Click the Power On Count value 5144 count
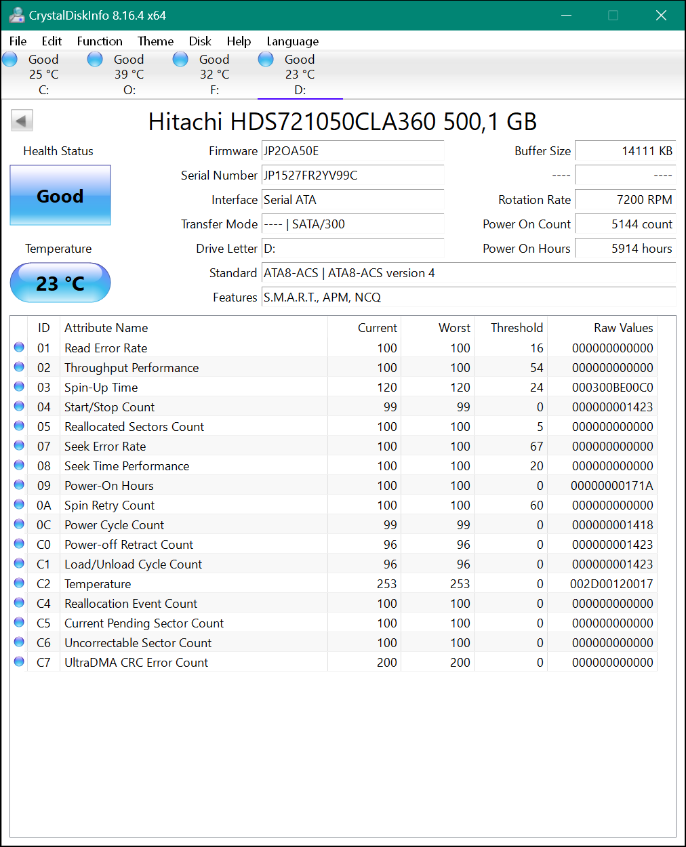This screenshot has width=686, height=847. [x=625, y=224]
